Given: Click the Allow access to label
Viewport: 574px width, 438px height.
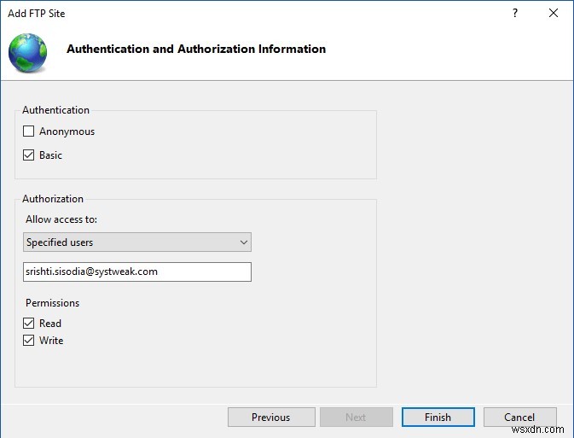Looking at the screenshot, I should (x=61, y=219).
